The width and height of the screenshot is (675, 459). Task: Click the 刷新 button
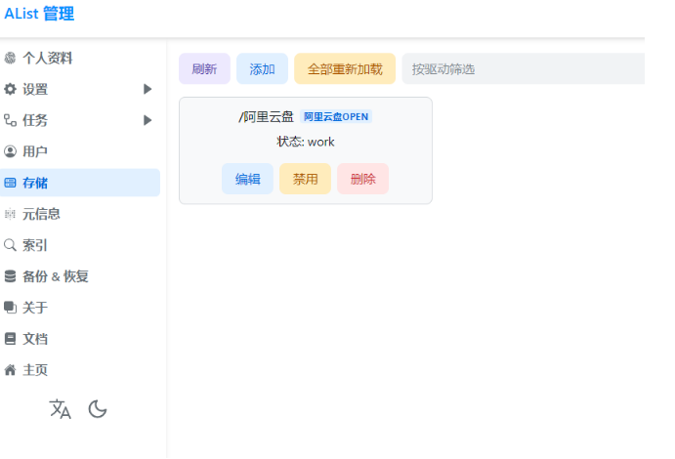click(x=204, y=69)
